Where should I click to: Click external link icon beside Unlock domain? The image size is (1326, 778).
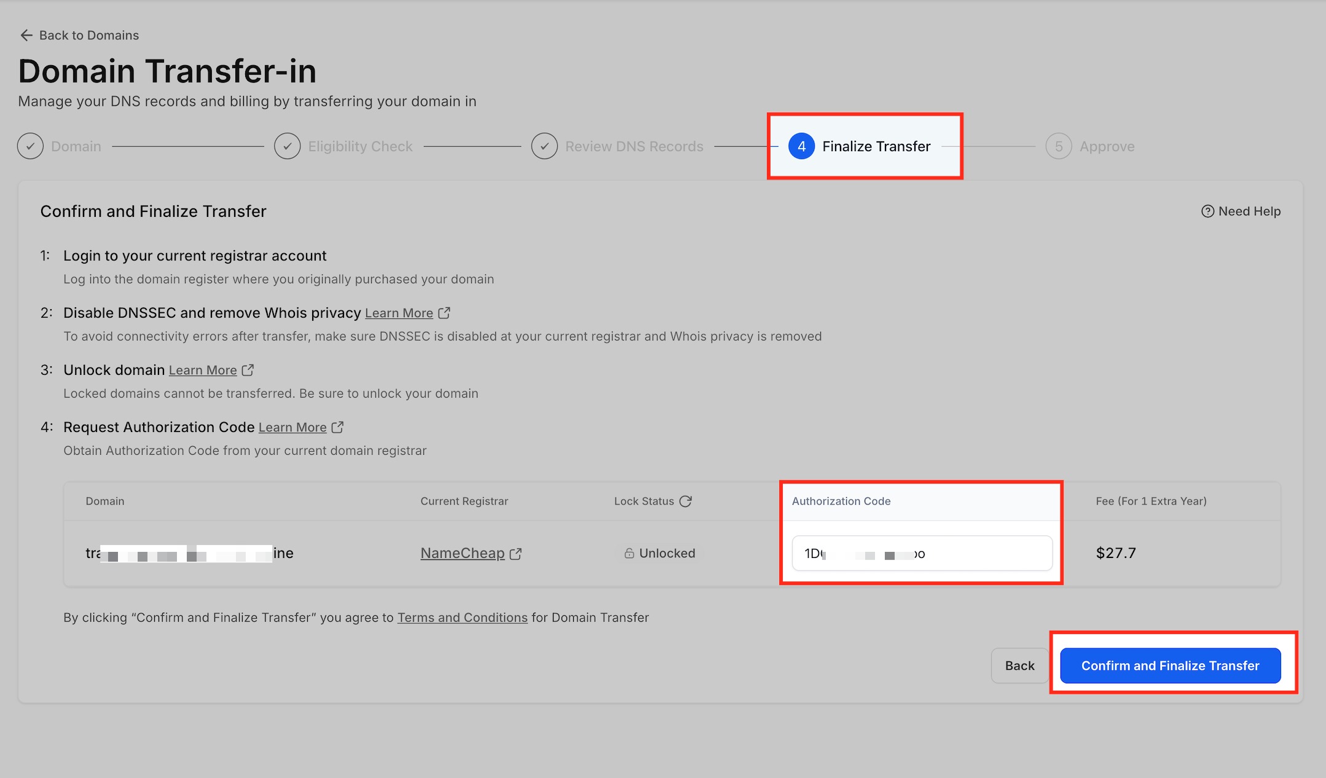[x=248, y=370]
